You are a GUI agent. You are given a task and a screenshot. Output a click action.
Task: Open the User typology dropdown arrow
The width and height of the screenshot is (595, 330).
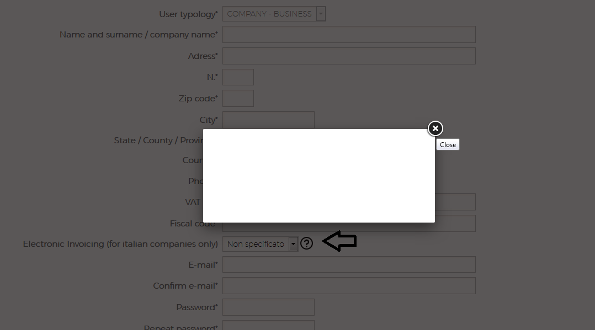(321, 14)
